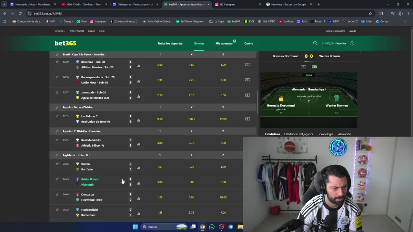Open stats chart for Doncaster vs Fleetwood Town
The height and width of the screenshot is (232, 413).
coord(138,198)
